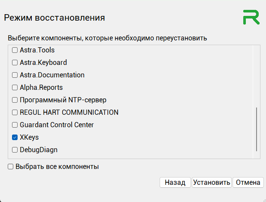Click the Установить button

[x=212, y=182]
